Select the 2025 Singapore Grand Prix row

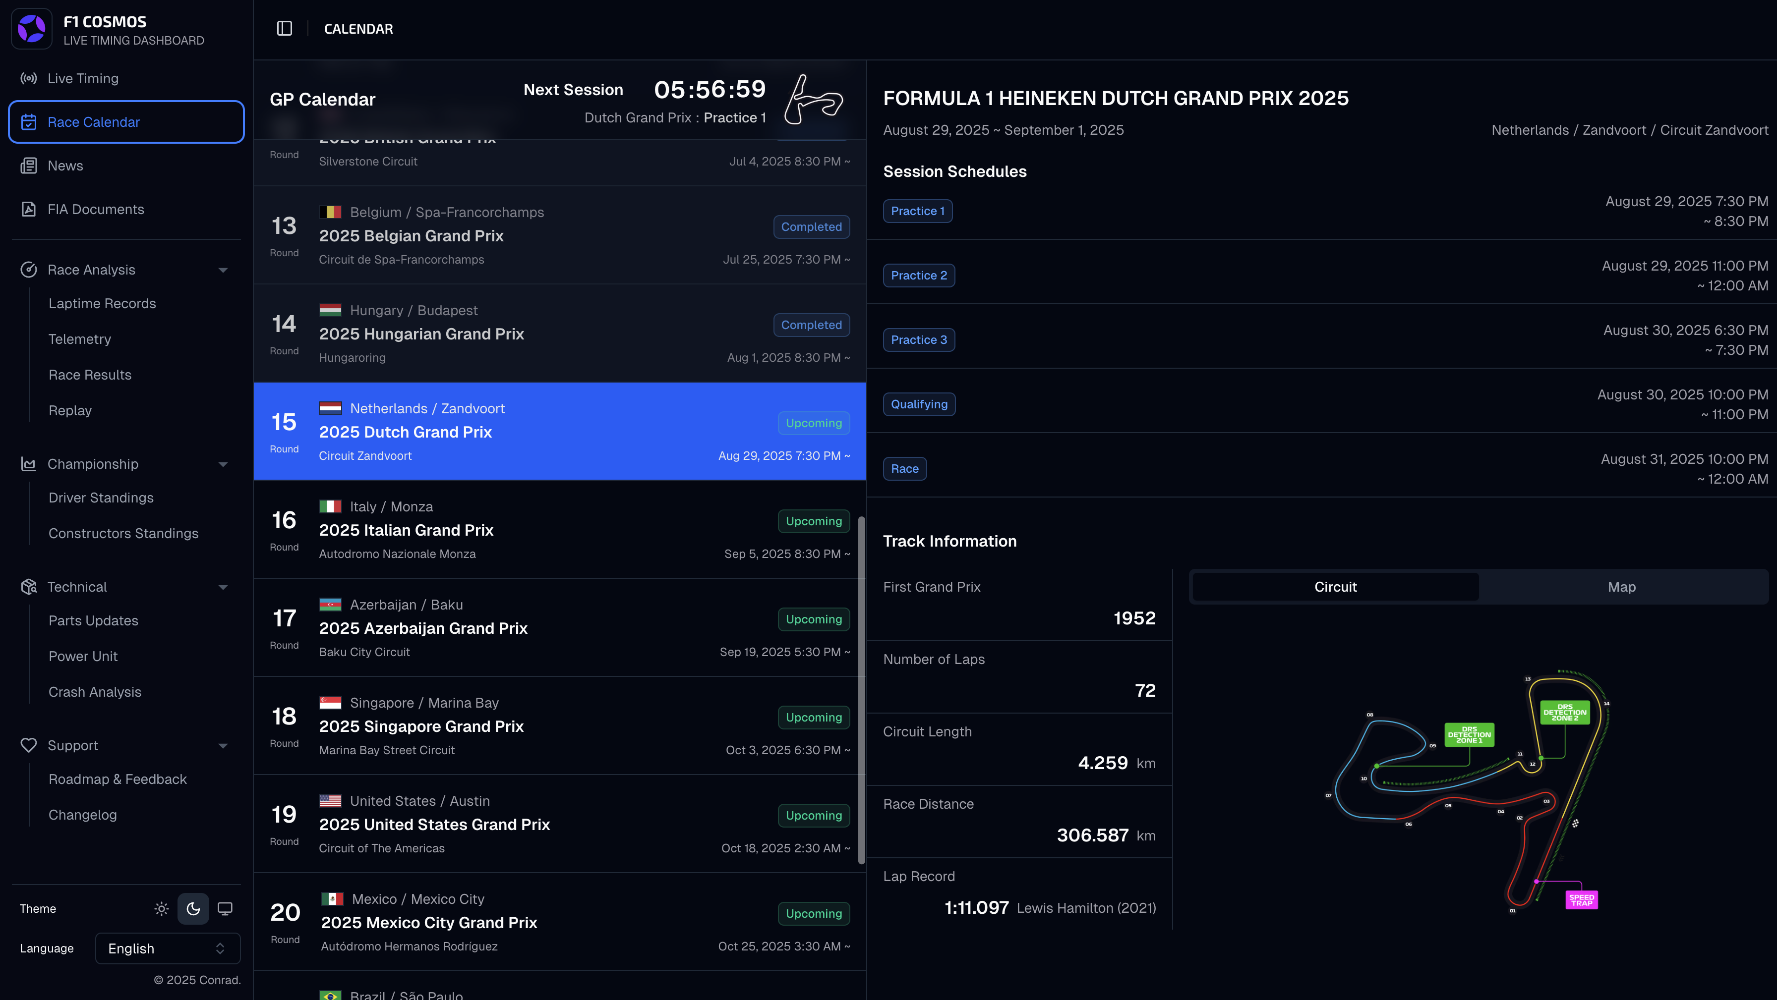(559, 726)
